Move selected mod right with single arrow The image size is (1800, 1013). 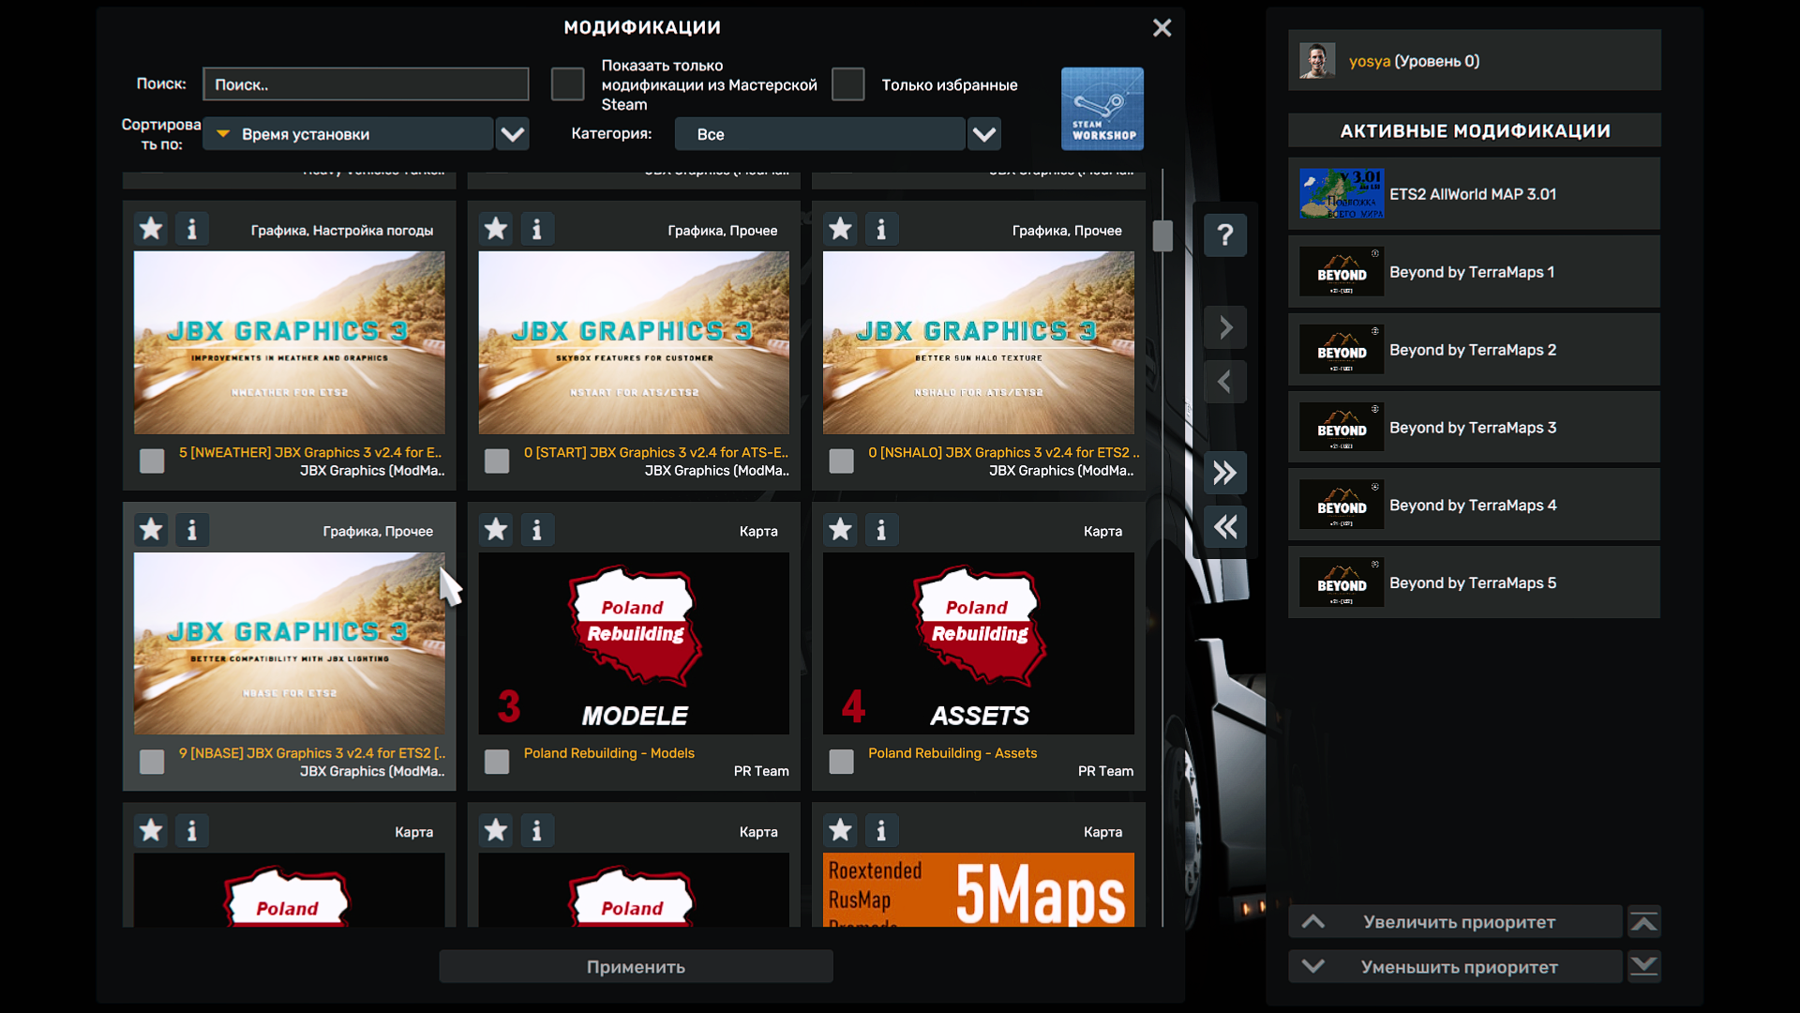click(x=1224, y=327)
